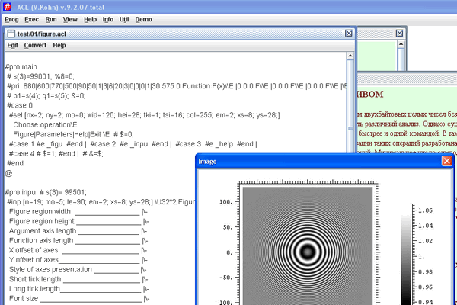
Task: Click the 'Figure region width' line
Action: 78,212
